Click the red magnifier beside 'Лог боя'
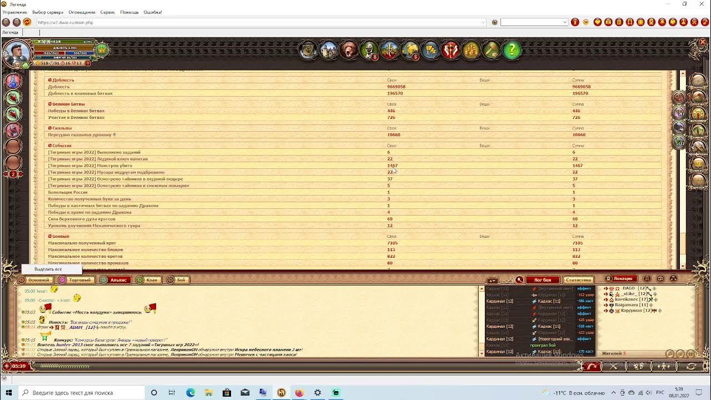Image resolution: width=711 pixels, height=400 pixels. coord(519,280)
